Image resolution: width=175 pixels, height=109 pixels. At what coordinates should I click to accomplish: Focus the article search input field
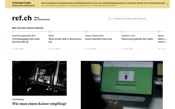coord(138,19)
